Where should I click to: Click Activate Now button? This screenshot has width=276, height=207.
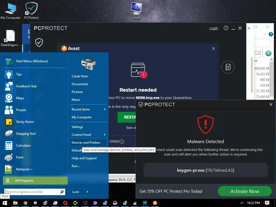(x=245, y=191)
